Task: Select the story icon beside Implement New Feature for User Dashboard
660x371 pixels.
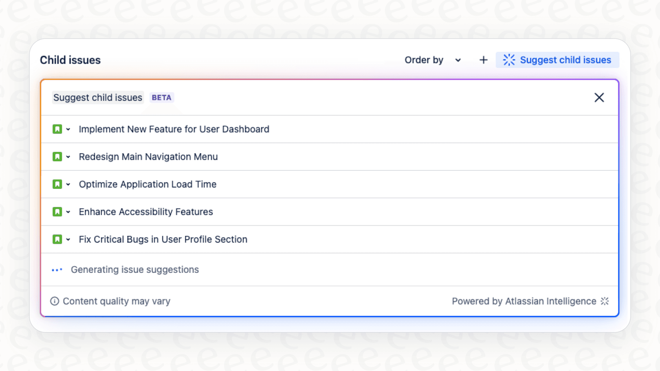Action: (57, 129)
